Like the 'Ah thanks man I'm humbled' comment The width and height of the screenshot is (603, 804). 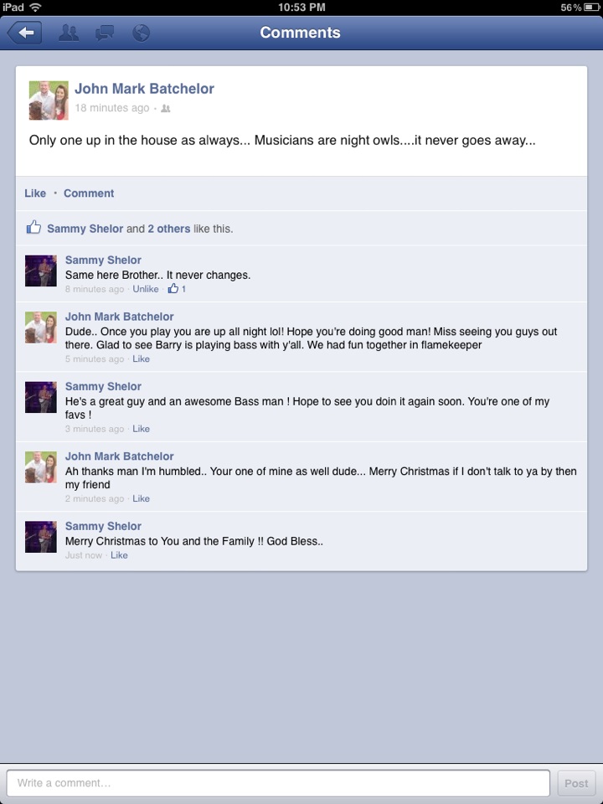pos(141,498)
